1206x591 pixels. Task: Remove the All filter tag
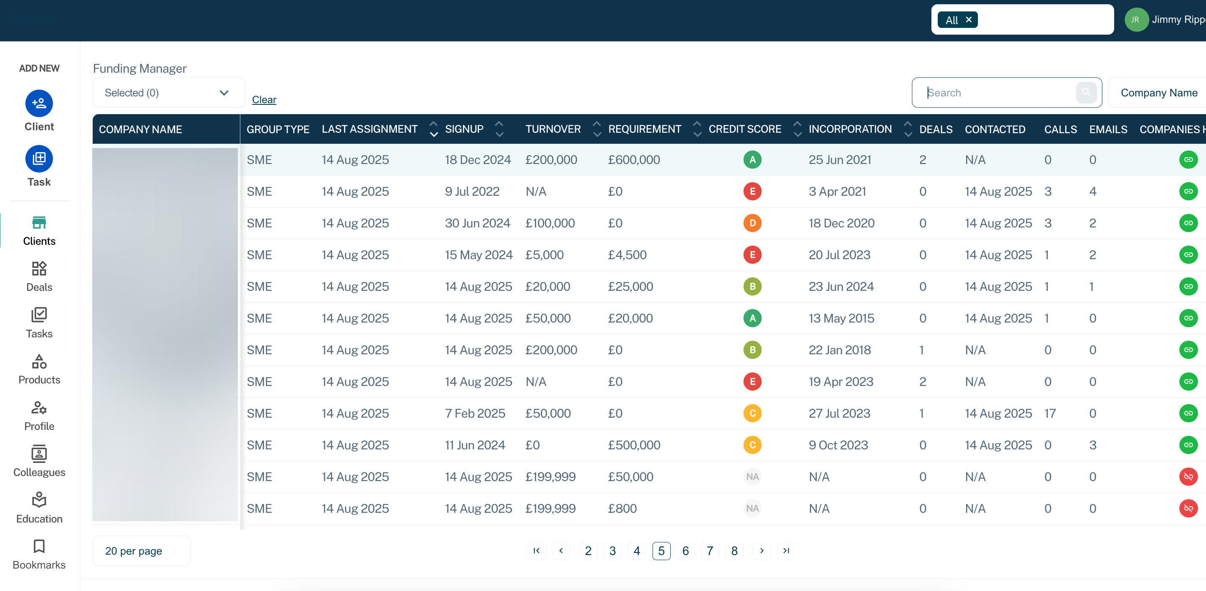point(969,19)
